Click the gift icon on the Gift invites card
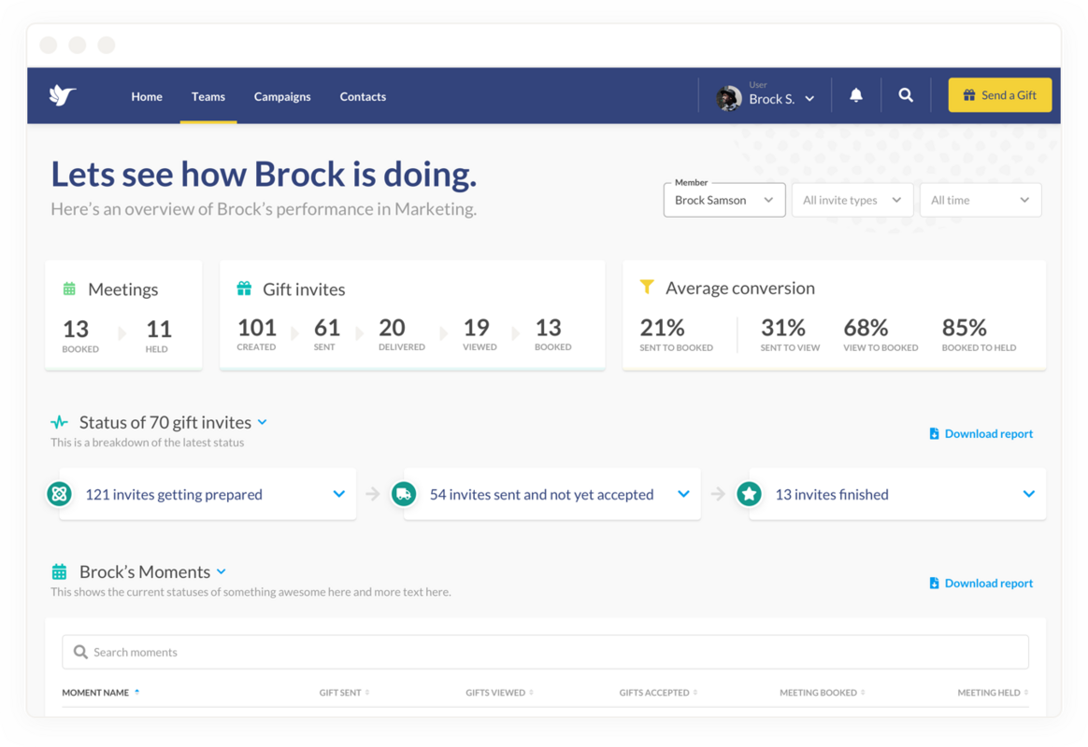Screen dimensions: 1088x747 point(245,289)
